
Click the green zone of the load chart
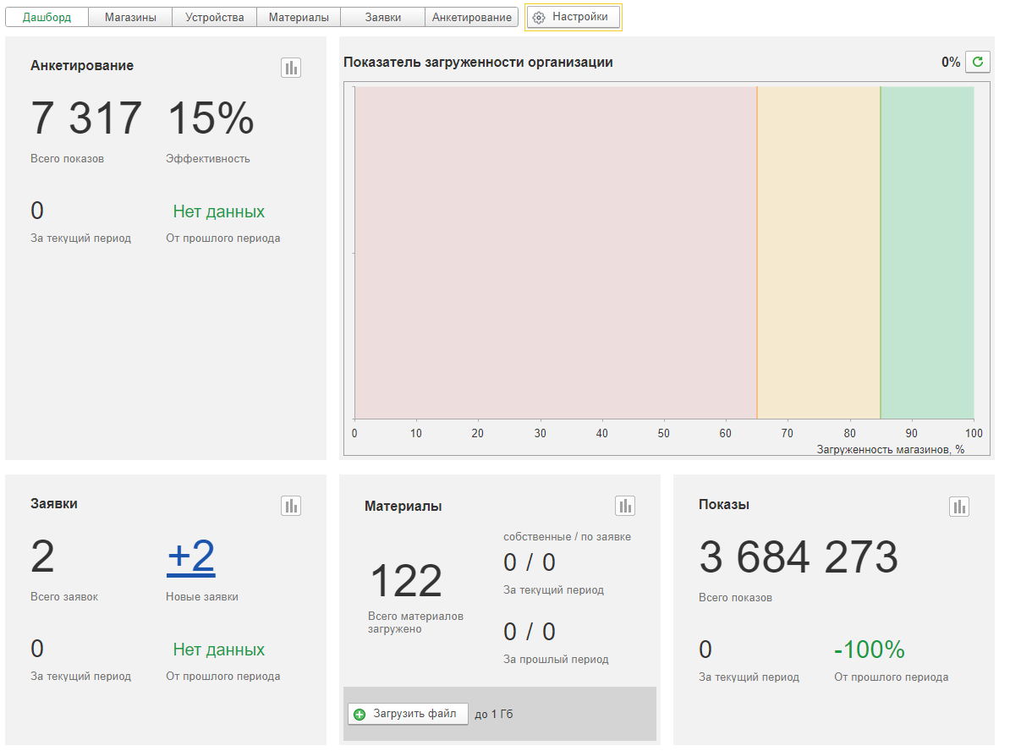pos(927,253)
